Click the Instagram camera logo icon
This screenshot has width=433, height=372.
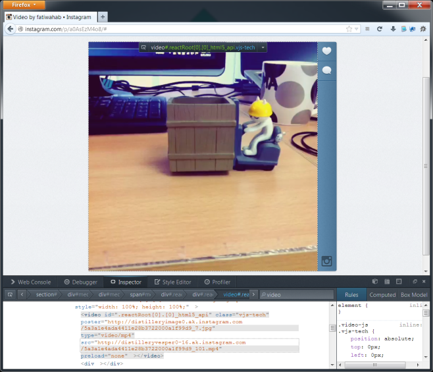(x=326, y=261)
